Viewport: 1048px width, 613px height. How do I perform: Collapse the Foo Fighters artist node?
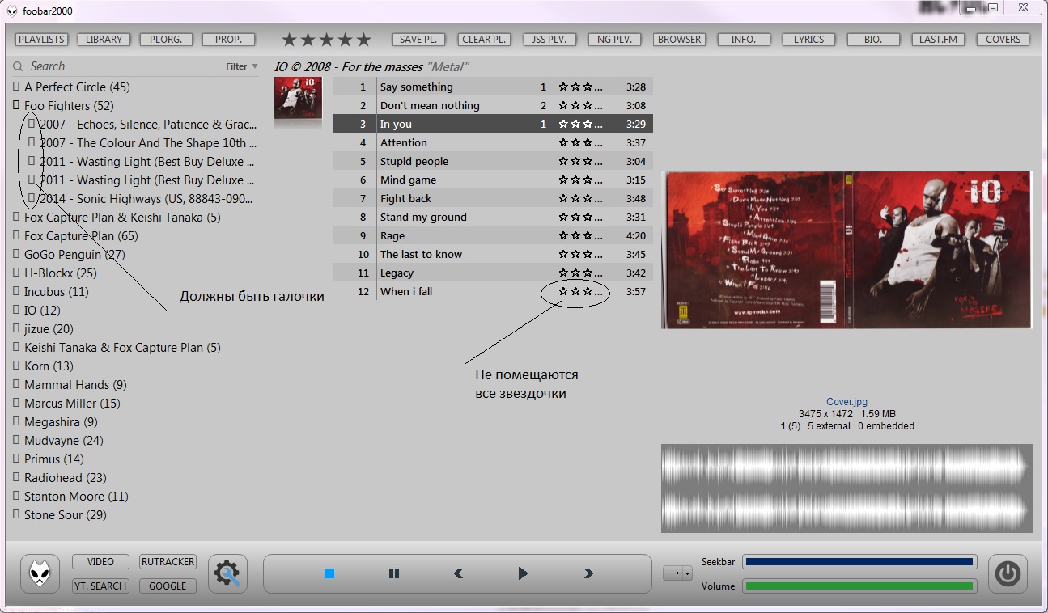tap(16, 105)
